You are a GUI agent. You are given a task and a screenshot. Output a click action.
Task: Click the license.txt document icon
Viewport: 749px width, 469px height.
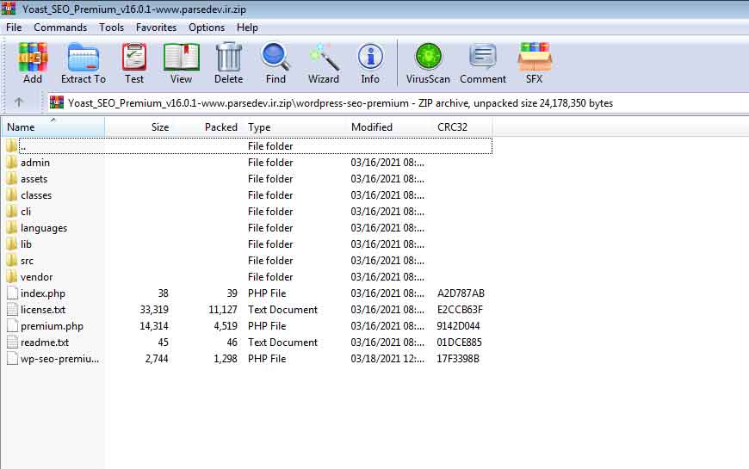(12, 310)
